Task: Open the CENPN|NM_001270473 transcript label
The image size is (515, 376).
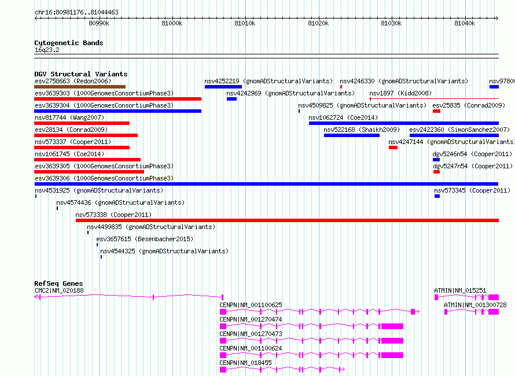Action: (x=251, y=334)
